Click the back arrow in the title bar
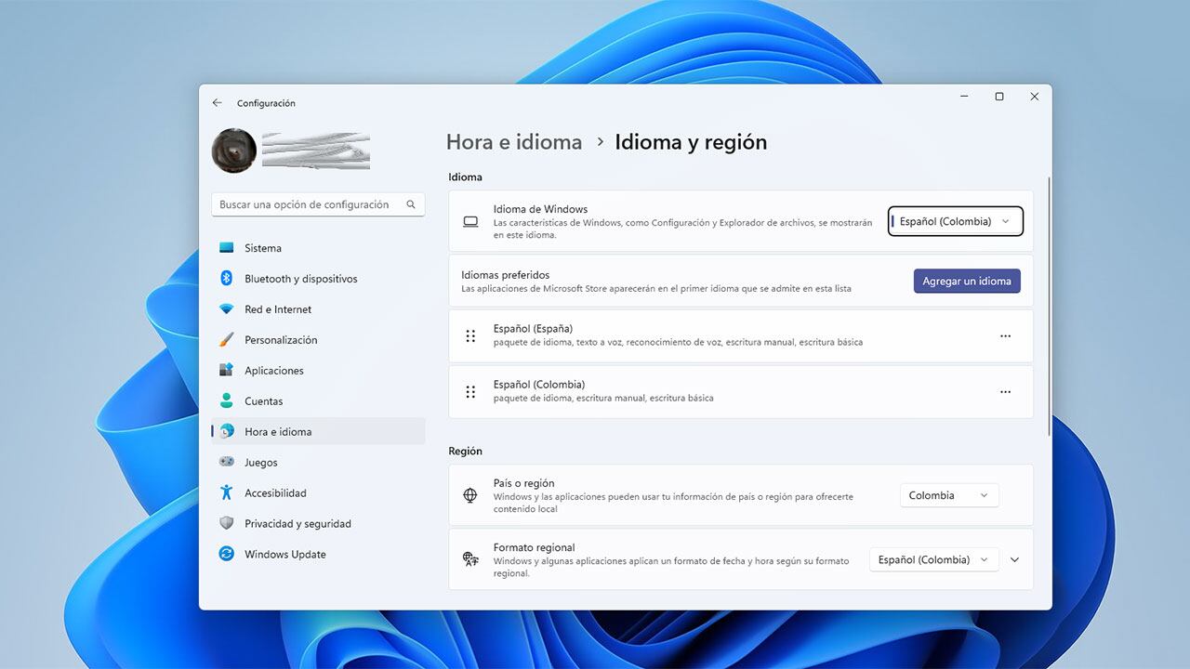 tap(218, 102)
